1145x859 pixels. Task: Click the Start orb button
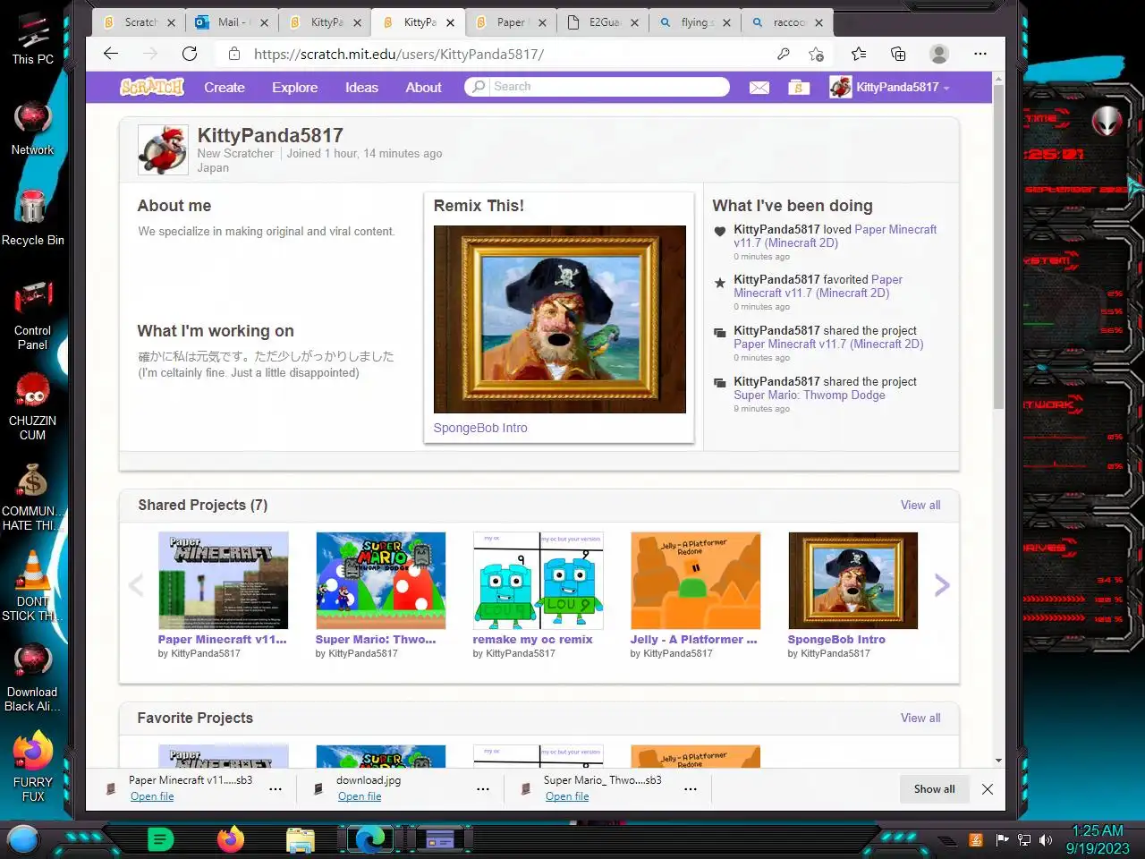[x=23, y=839]
